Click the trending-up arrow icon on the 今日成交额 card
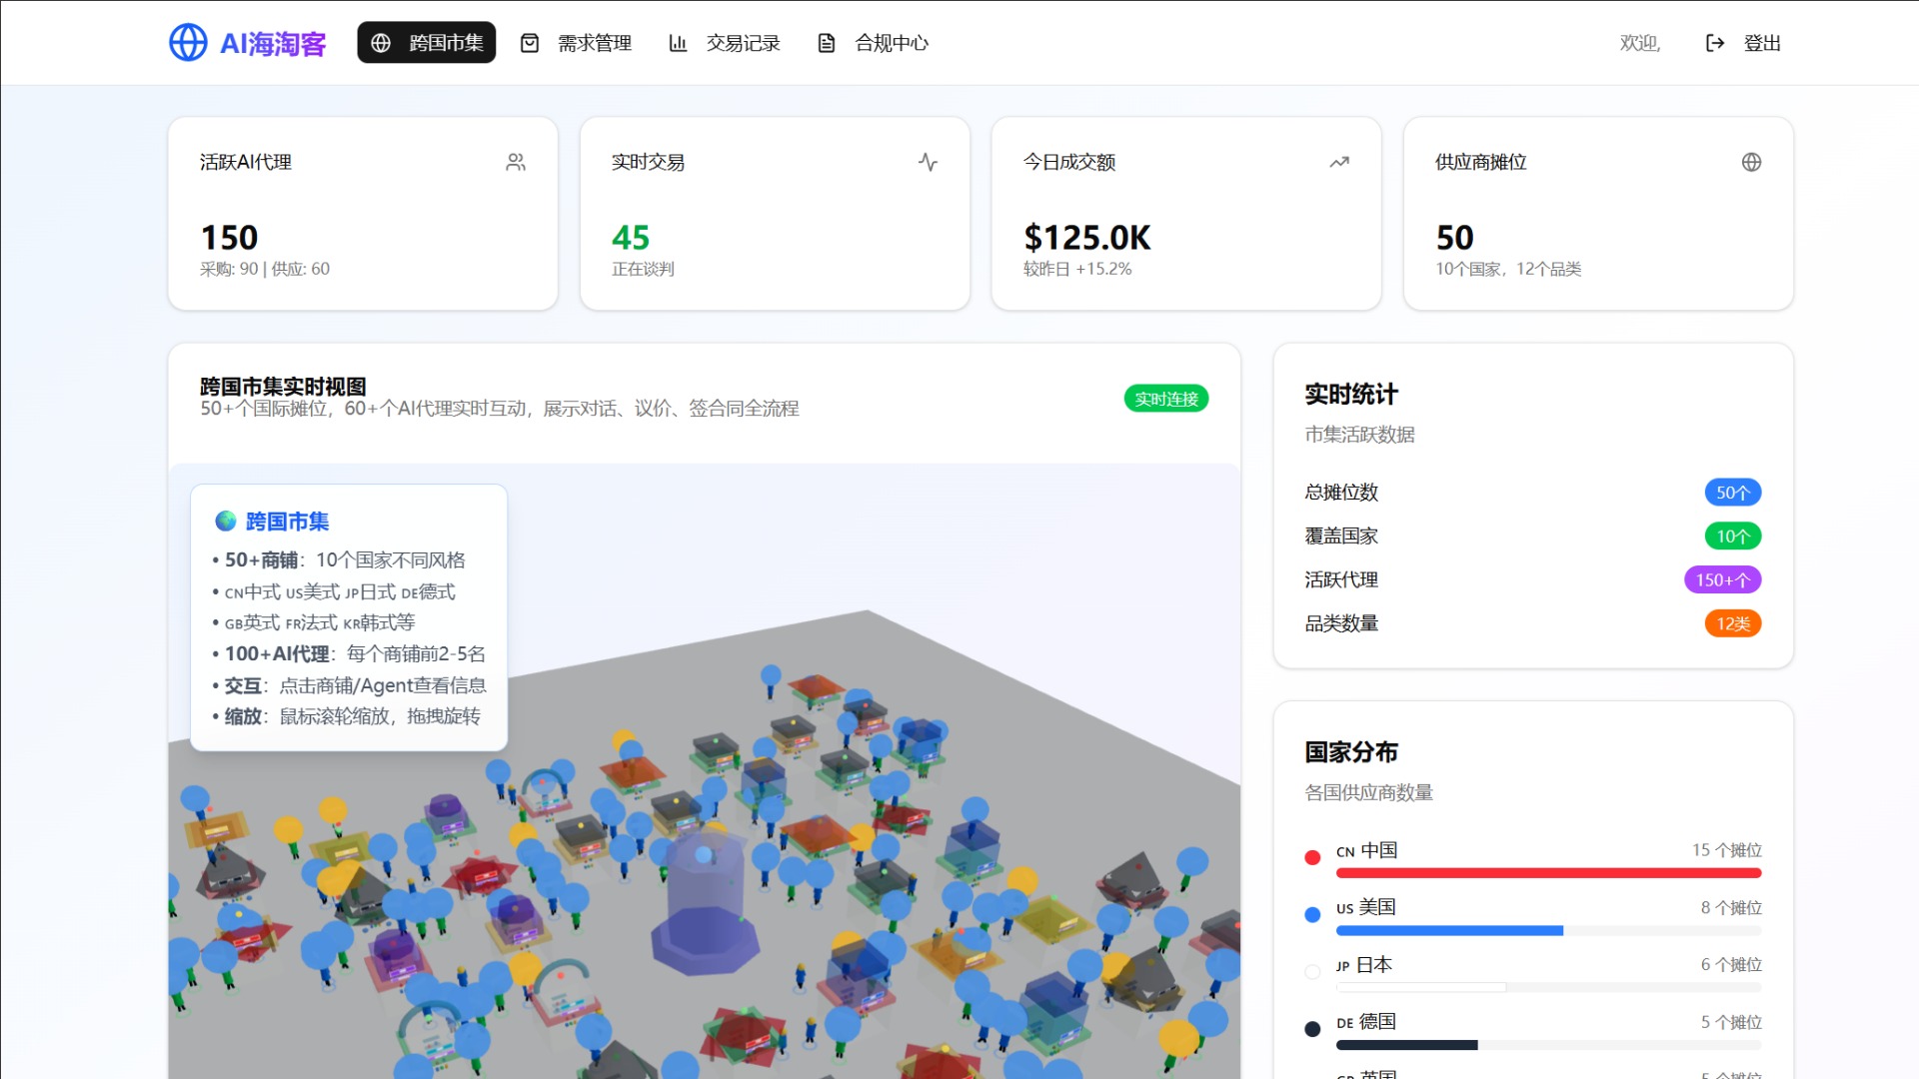Image resolution: width=1919 pixels, height=1079 pixels. (x=1339, y=161)
